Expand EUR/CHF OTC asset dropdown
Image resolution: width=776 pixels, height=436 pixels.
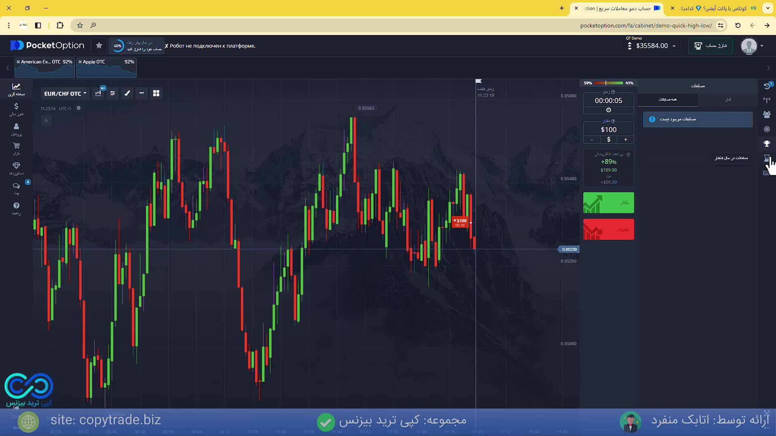[65, 94]
